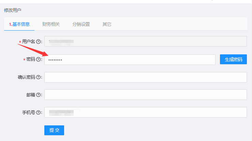The height and width of the screenshot is (141, 252).
Task: Open help icon next to 邮箱 label
Action: tap(38, 95)
